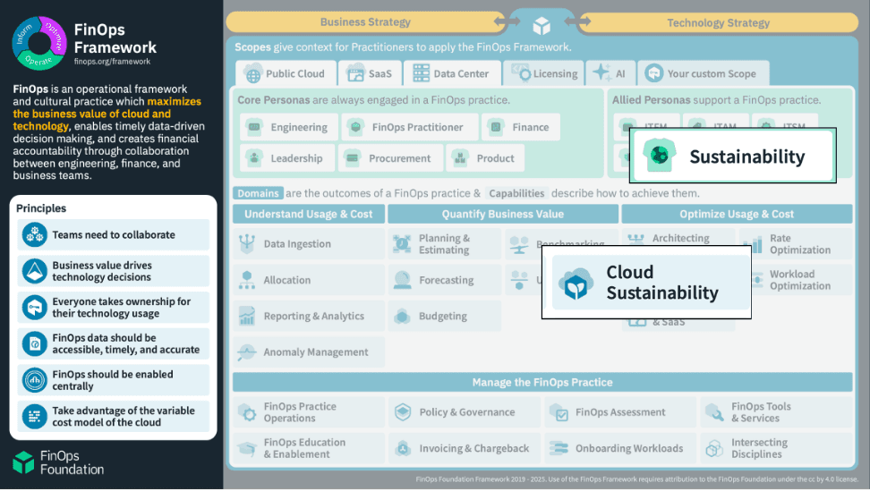This screenshot has height=491, width=870.
Task: Open the Invoicing & Chargeback capability
Action: click(465, 448)
